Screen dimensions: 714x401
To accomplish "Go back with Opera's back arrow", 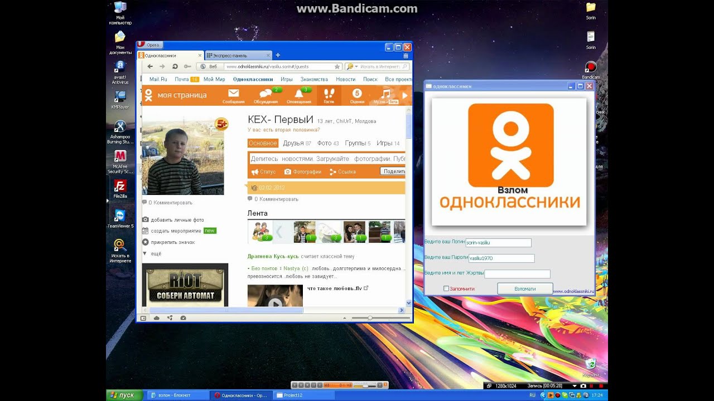I will tap(150, 66).
